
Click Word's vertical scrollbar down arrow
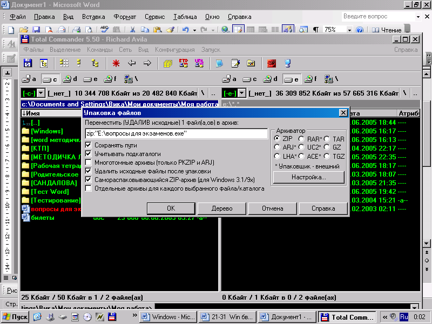point(427,244)
